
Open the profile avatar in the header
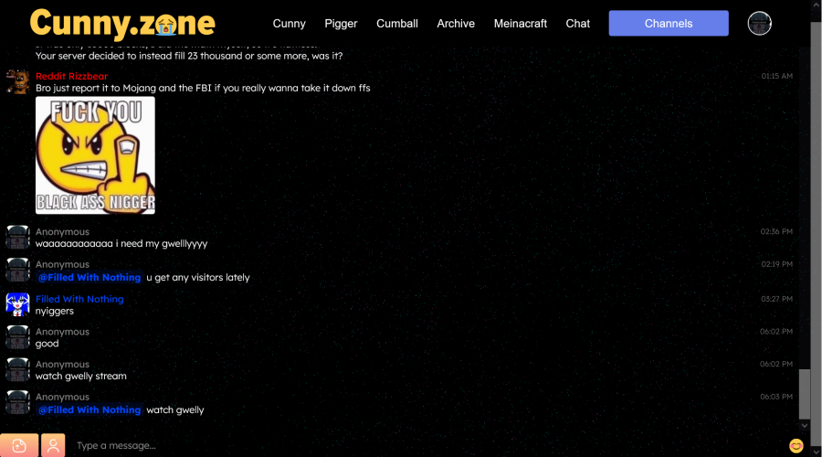point(759,23)
